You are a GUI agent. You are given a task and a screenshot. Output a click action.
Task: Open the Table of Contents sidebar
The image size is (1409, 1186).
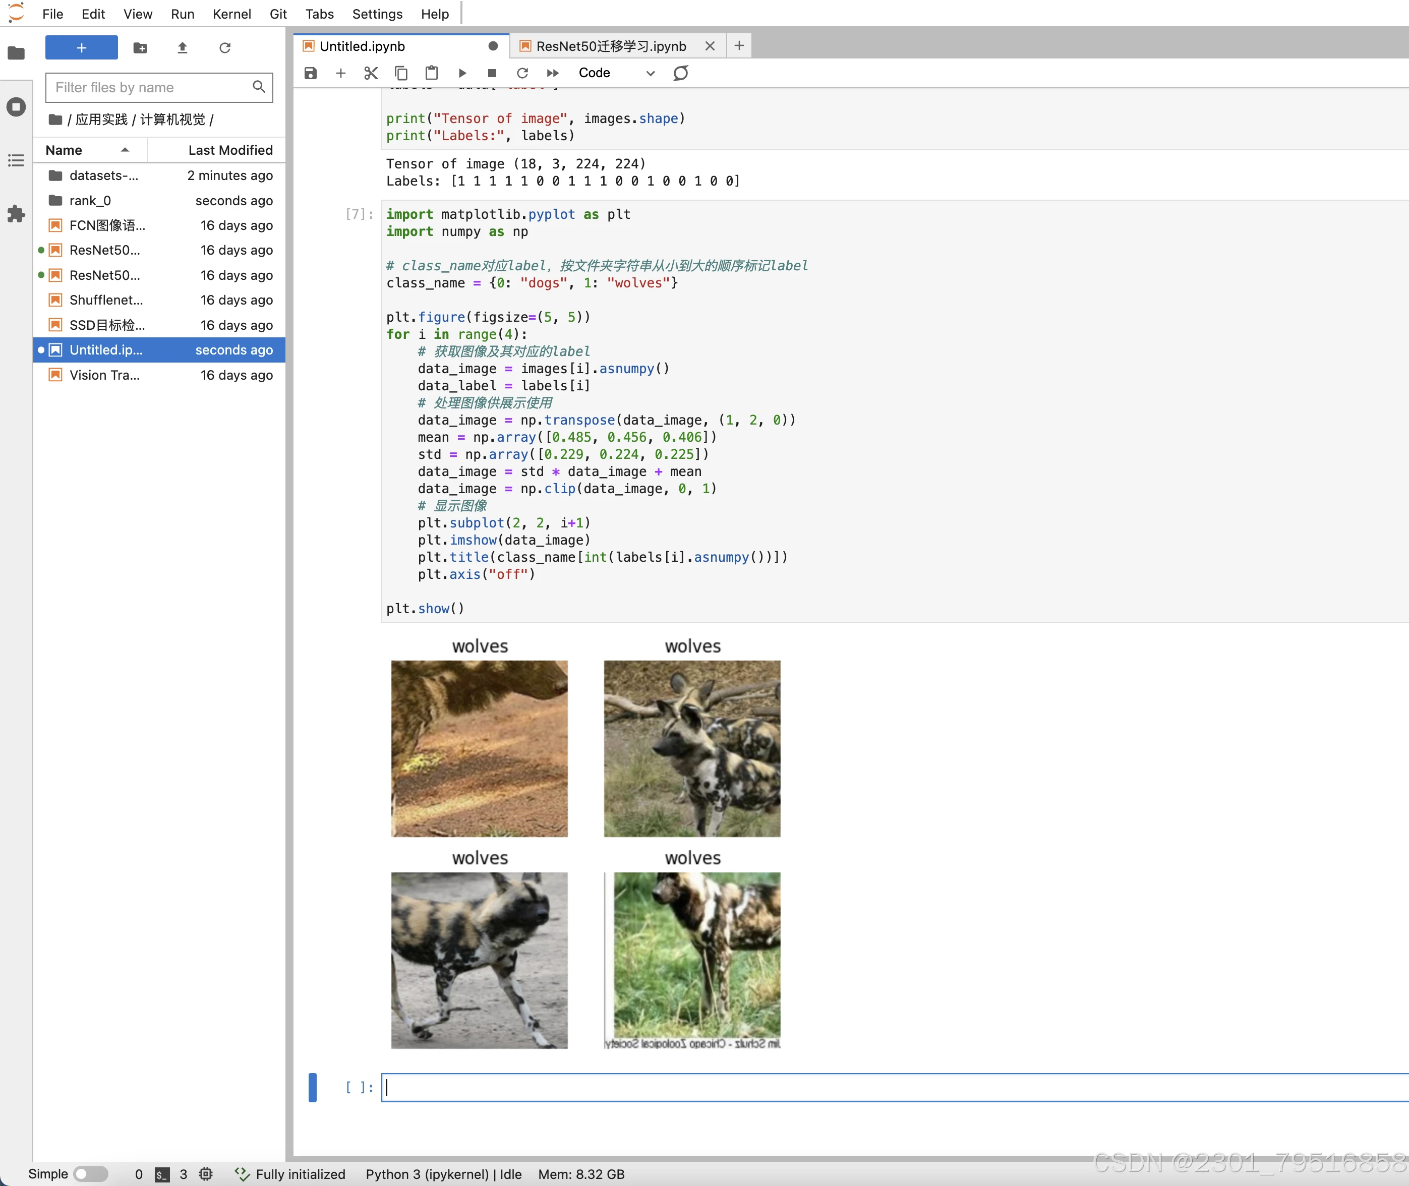pos(16,161)
